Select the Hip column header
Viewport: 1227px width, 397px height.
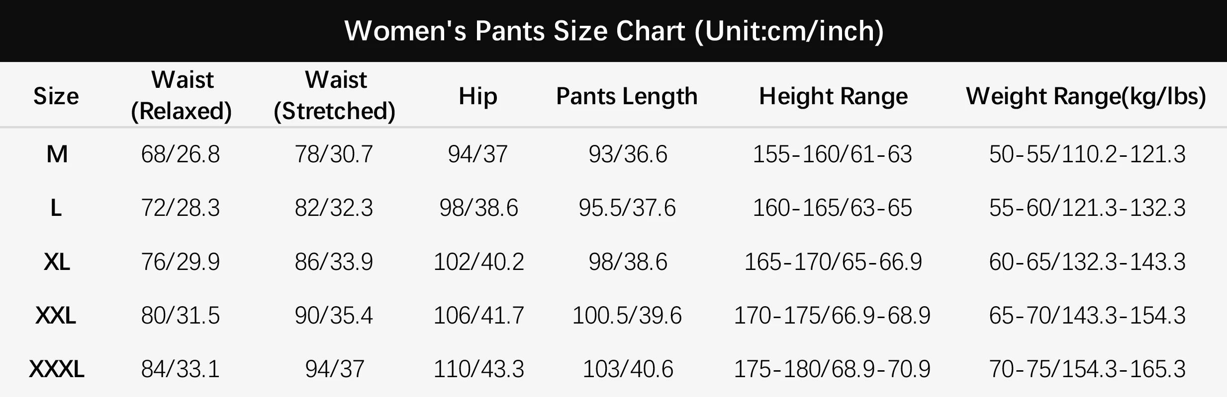coord(477,96)
